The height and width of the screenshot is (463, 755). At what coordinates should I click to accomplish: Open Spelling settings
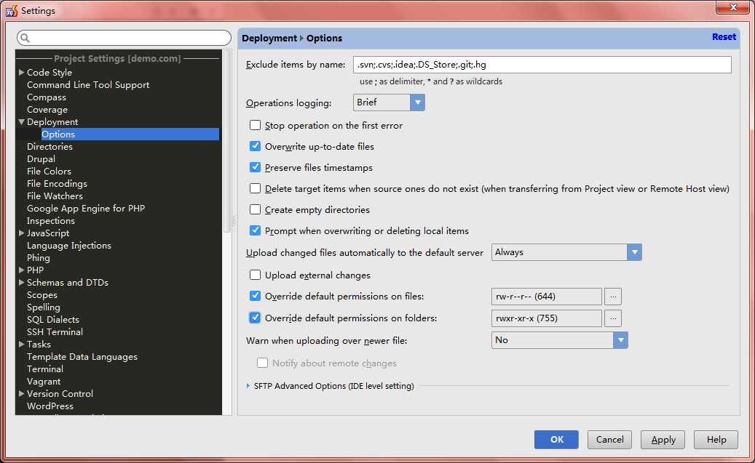click(44, 307)
